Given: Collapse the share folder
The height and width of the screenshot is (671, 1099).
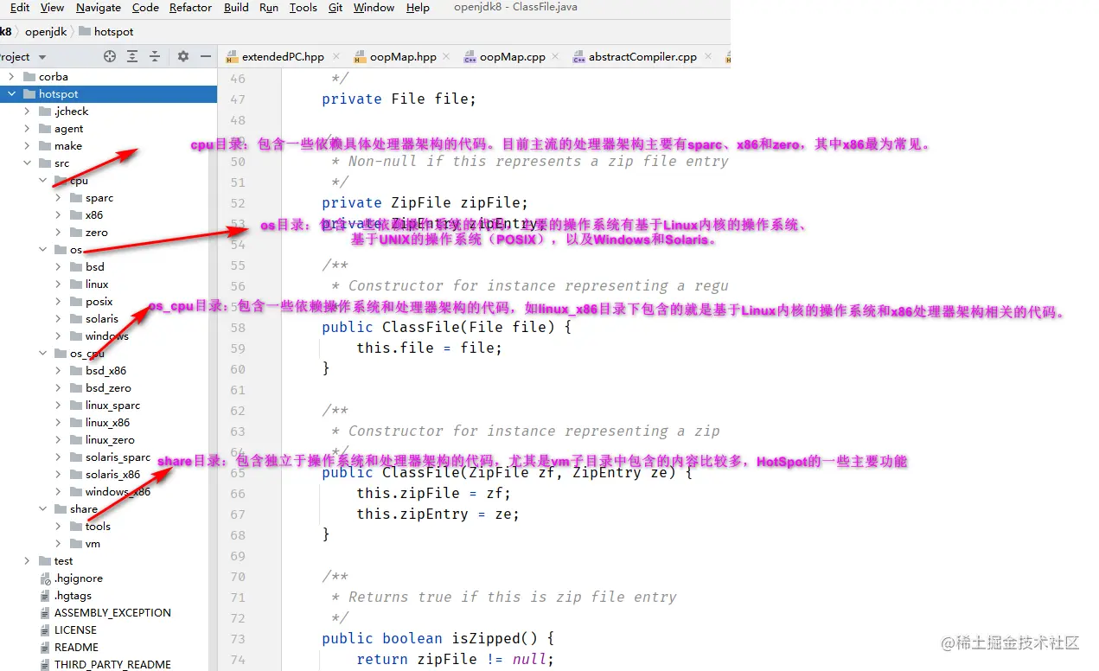Looking at the screenshot, I should tap(42, 509).
